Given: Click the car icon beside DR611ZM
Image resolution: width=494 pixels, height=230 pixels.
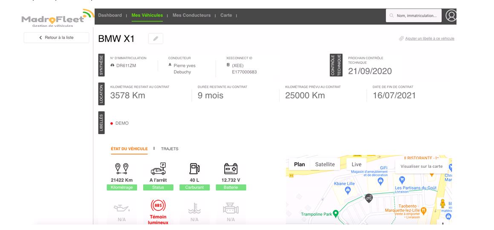Looking at the screenshot, I should (x=113, y=65).
